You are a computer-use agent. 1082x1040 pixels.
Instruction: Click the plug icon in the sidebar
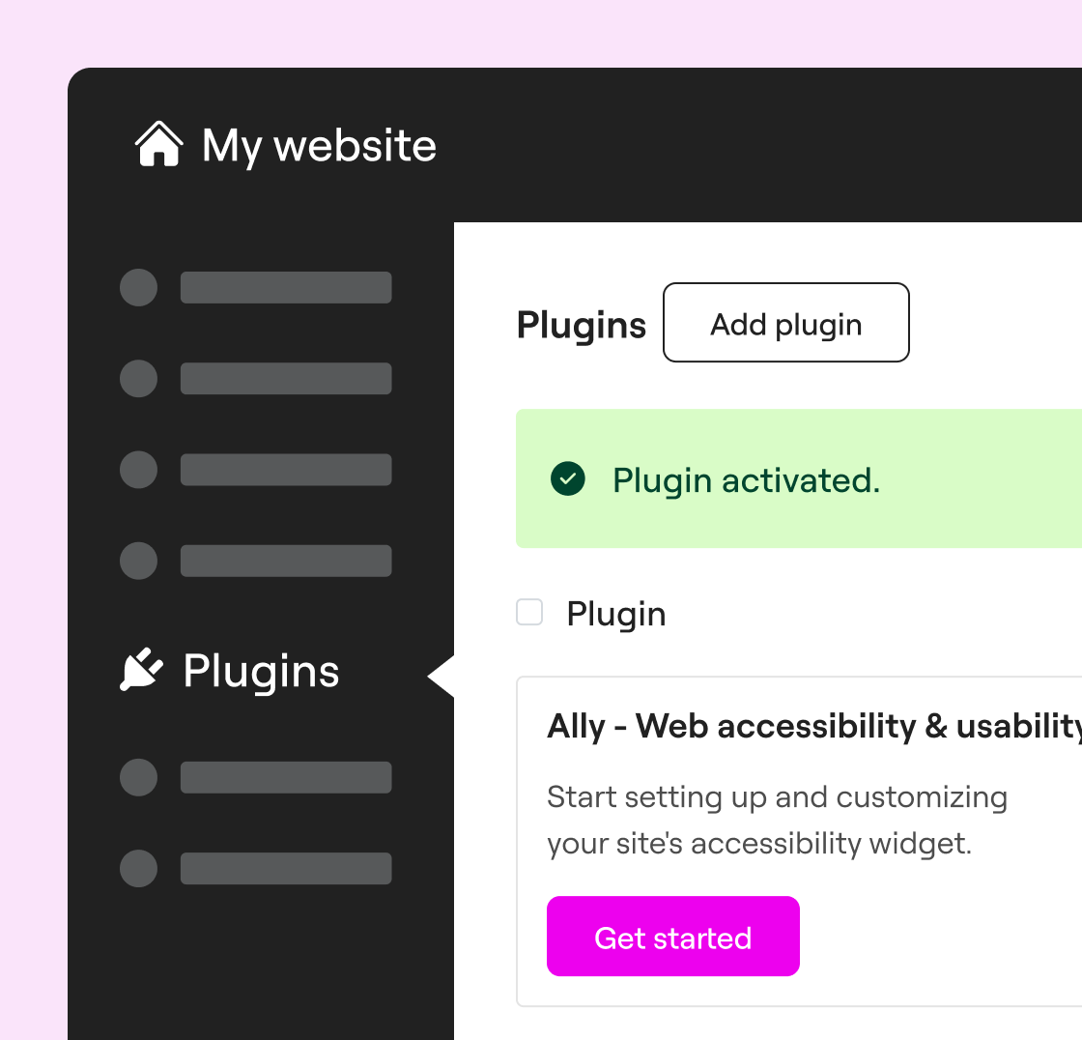[x=141, y=670]
